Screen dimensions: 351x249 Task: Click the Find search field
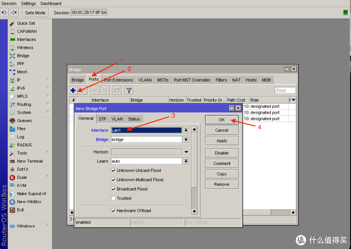(285, 90)
